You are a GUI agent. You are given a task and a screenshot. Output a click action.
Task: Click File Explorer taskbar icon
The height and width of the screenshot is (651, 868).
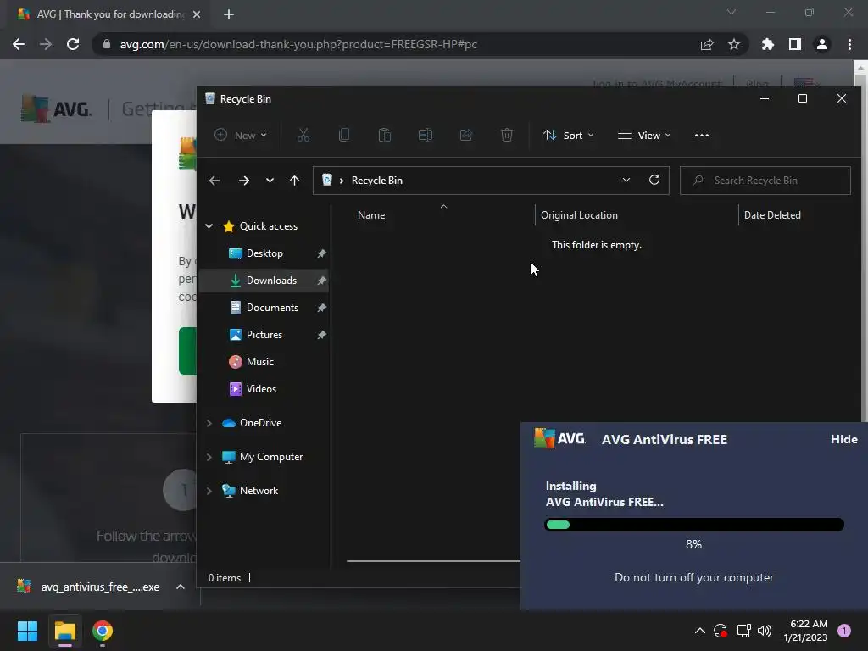tap(64, 631)
